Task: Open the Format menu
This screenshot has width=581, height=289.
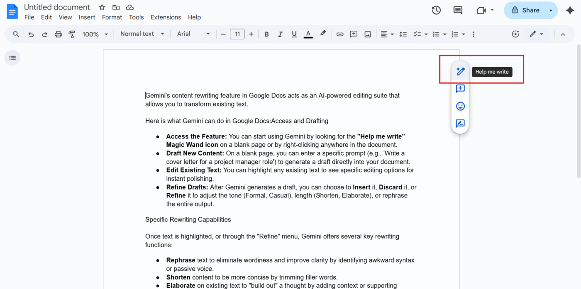Action: pyautogui.click(x=112, y=17)
